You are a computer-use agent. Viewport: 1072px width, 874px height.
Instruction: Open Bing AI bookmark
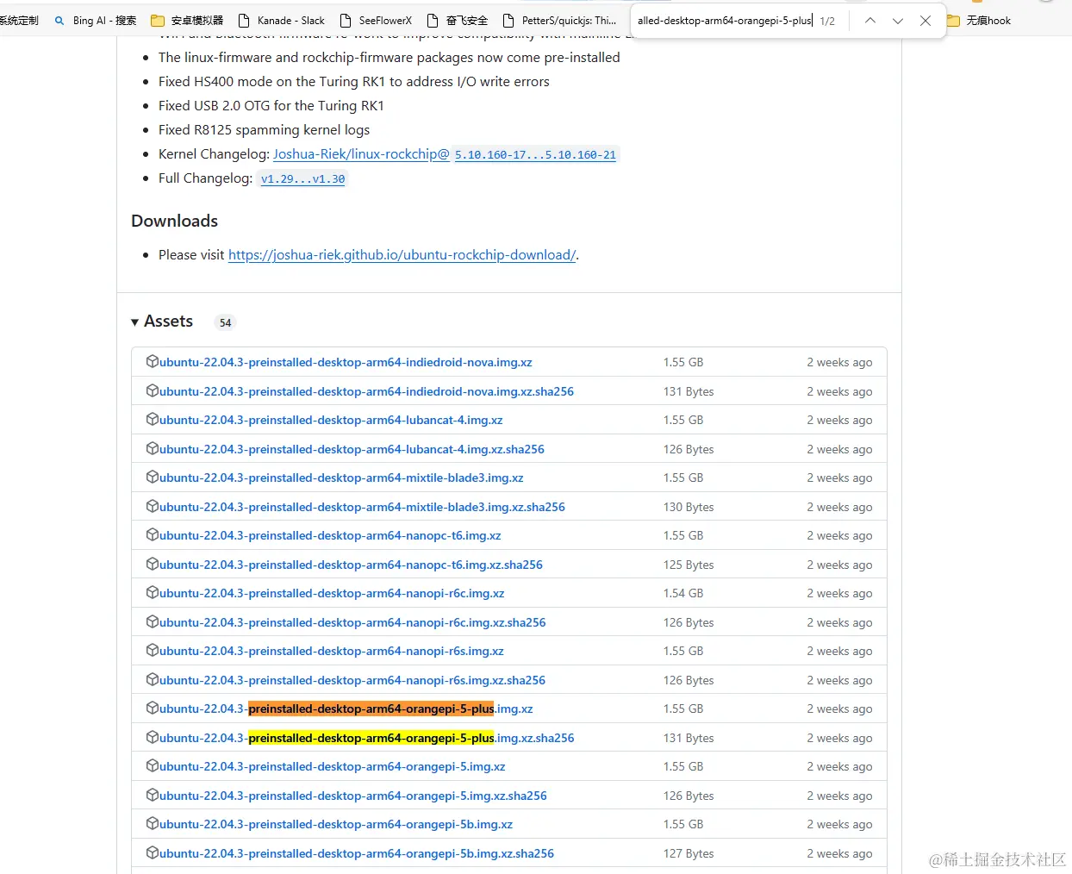pos(95,21)
